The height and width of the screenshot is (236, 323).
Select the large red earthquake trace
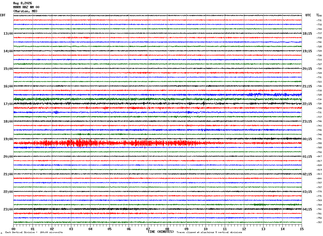[157, 143]
